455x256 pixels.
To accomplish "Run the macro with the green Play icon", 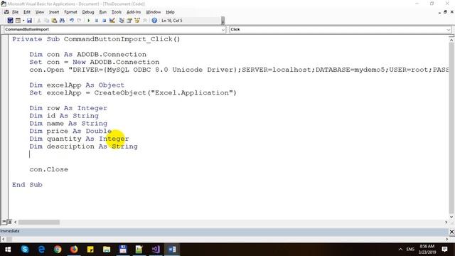I will [x=88, y=21].
